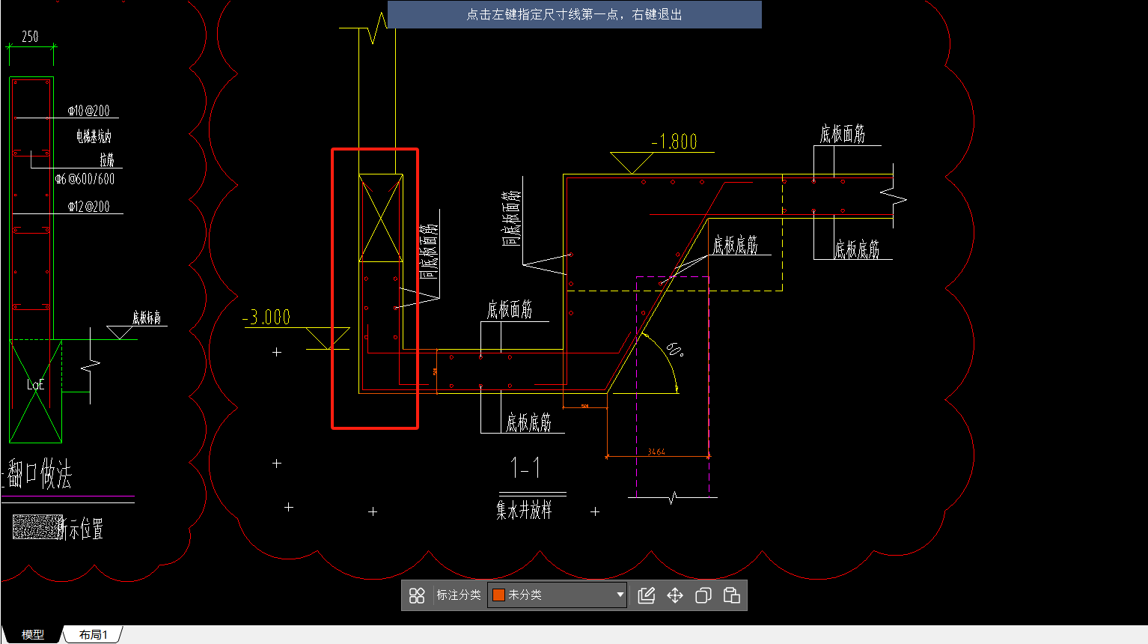Select the move annotation tool
The image size is (1148, 644).
coord(675,595)
